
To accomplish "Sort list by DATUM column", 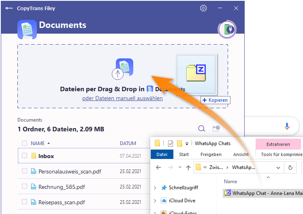I will coord(128,143).
